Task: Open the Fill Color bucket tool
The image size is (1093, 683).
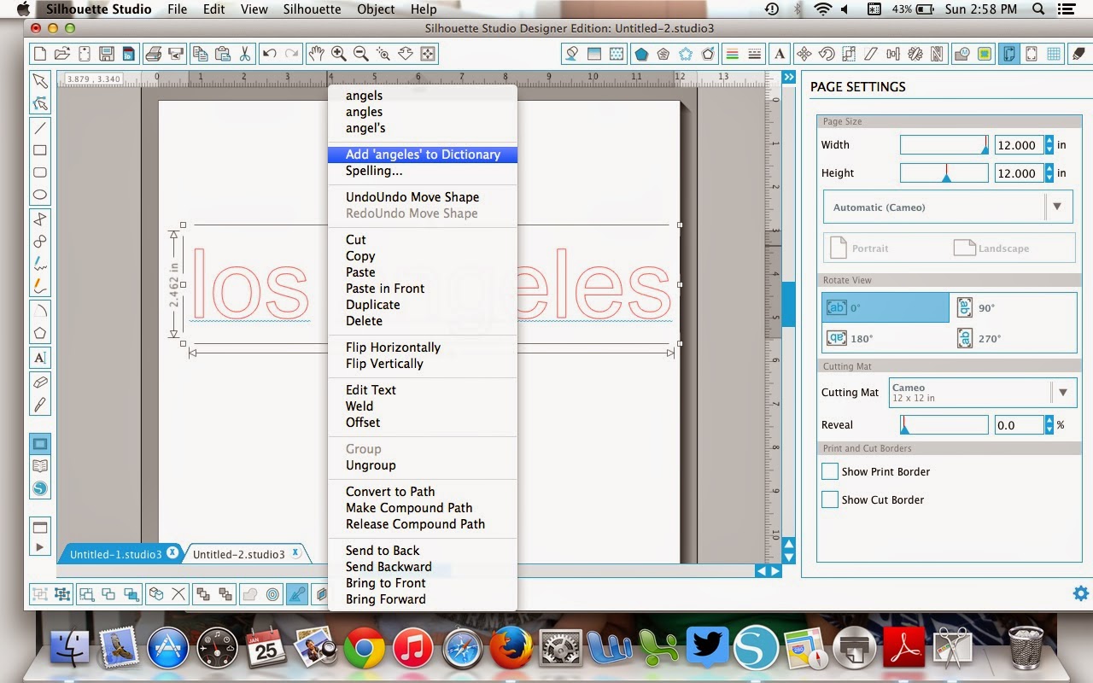Action: pyautogui.click(x=572, y=54)
